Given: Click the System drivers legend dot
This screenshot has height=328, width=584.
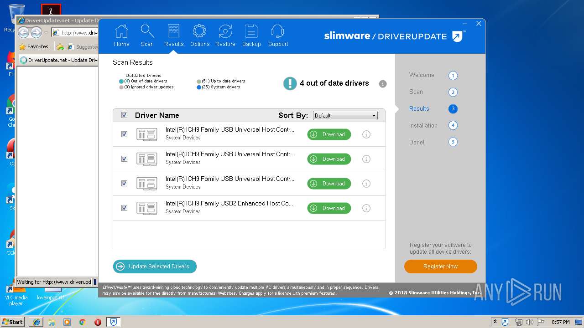Looking at the screenshot, I should point(199,87).
